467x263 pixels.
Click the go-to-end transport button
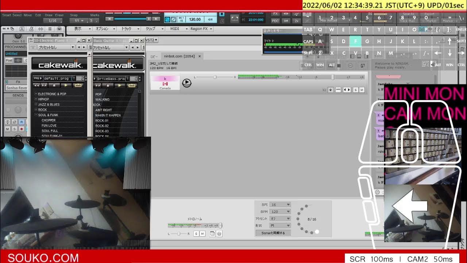[156, 19]
